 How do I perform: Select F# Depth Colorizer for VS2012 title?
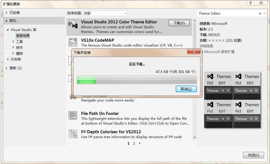coord(111,132)
